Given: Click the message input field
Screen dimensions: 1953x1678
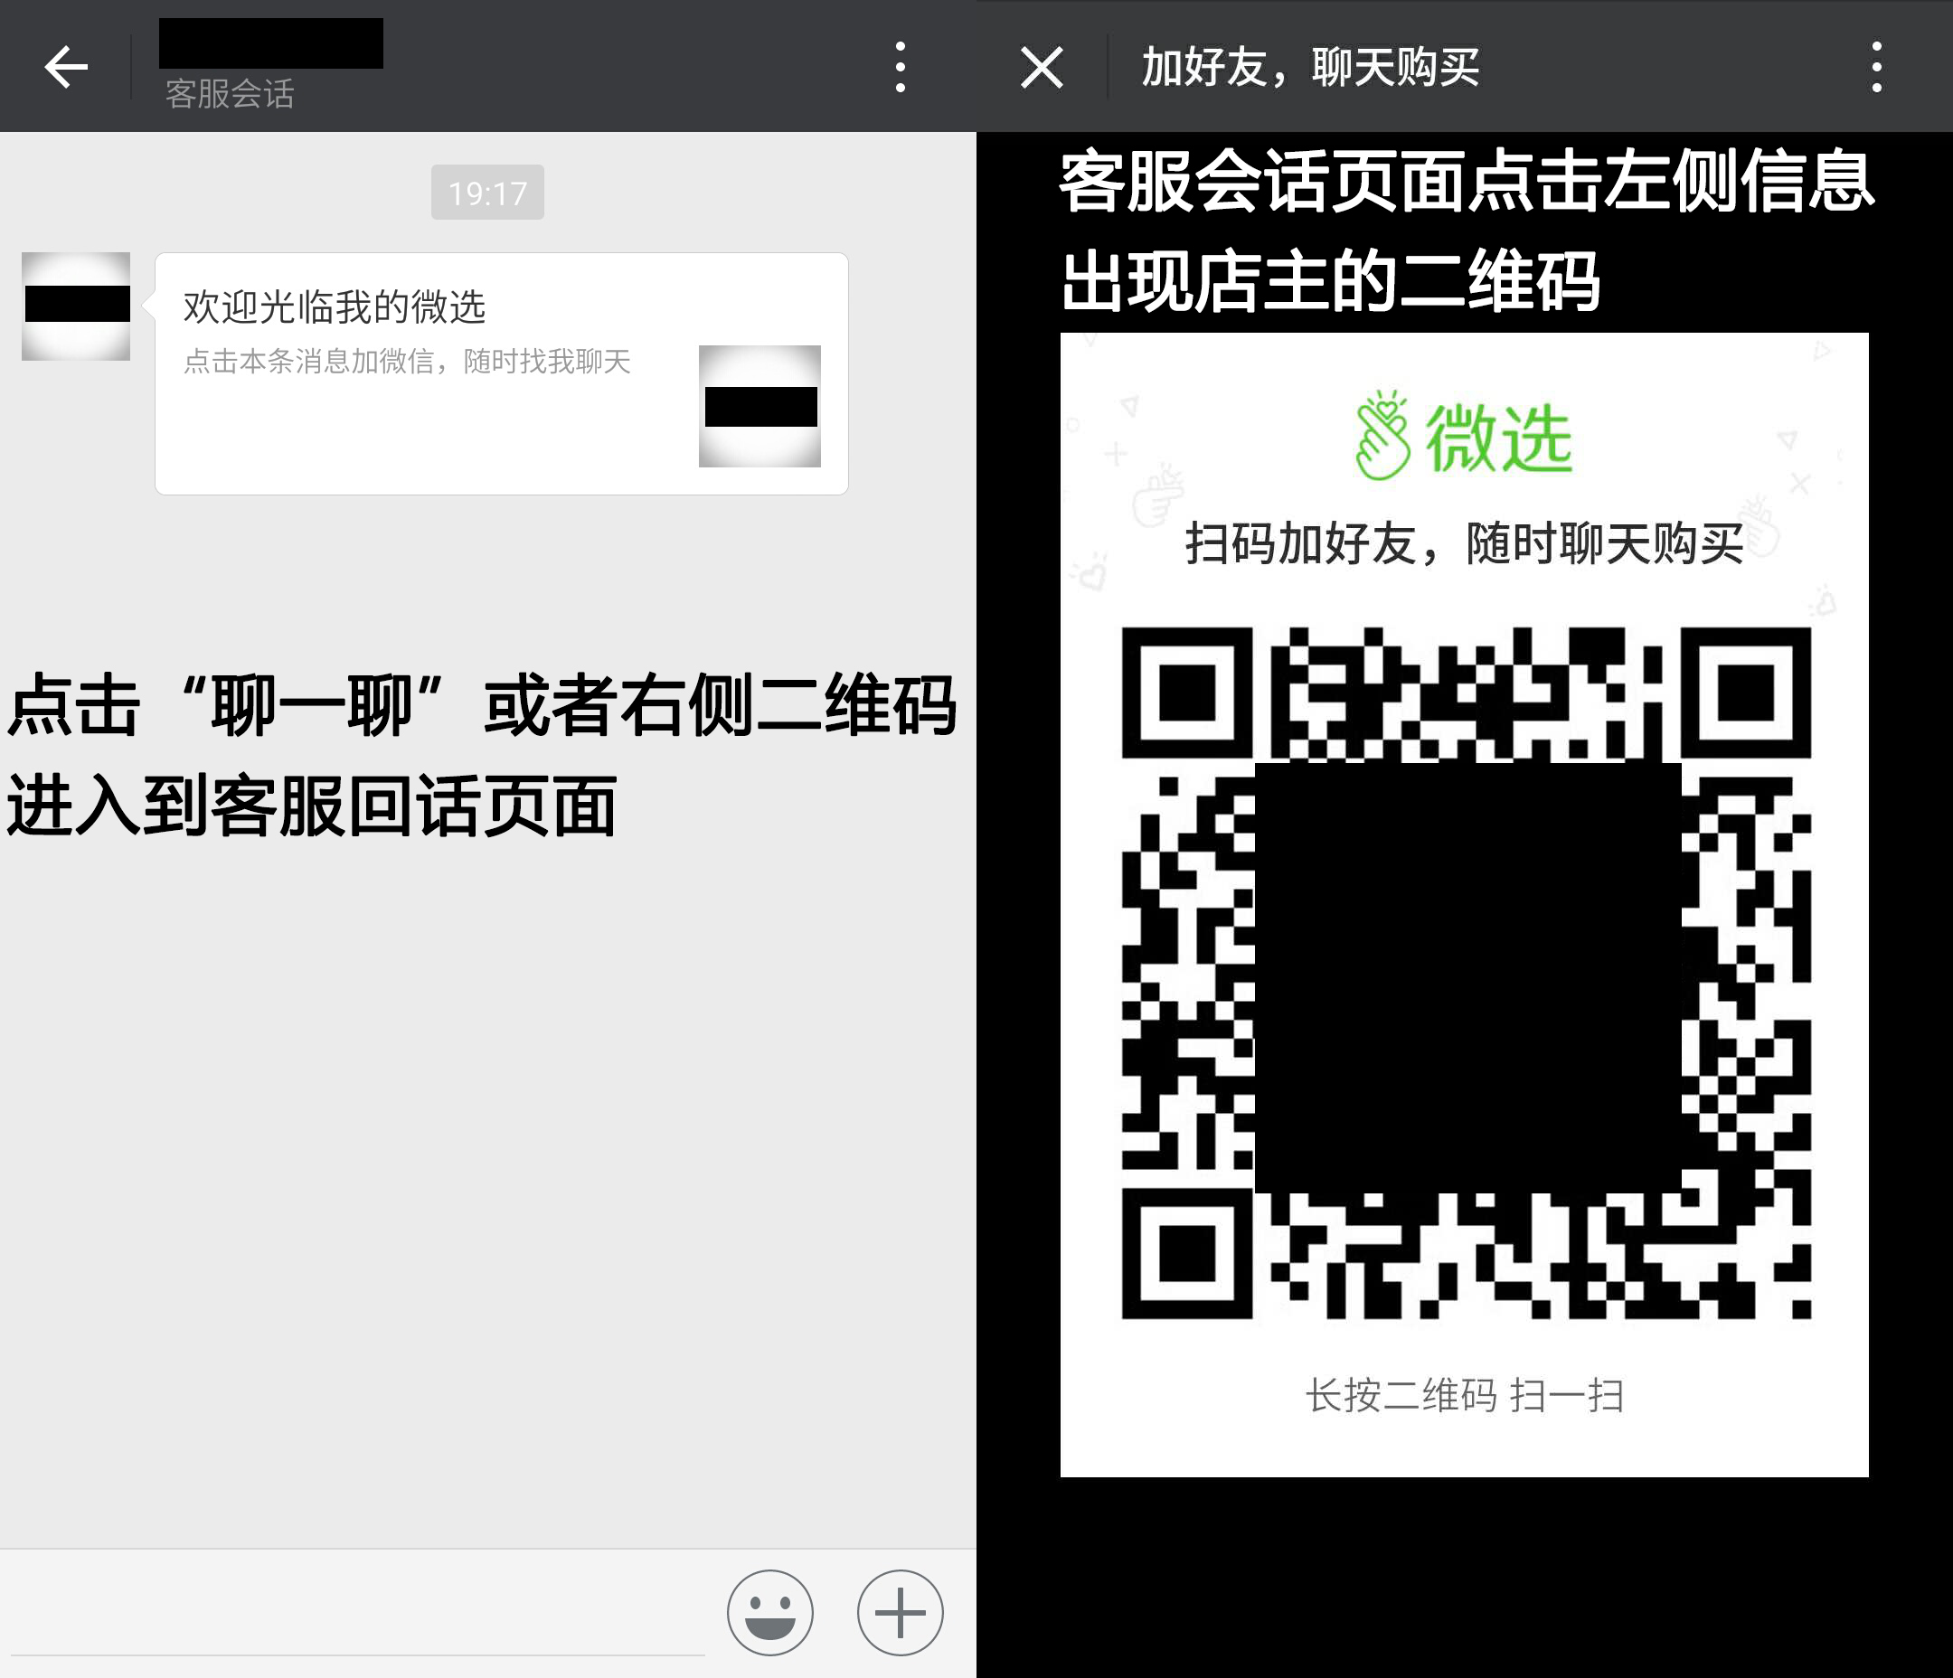Looking at the screenshot, I should (358, 1614).
